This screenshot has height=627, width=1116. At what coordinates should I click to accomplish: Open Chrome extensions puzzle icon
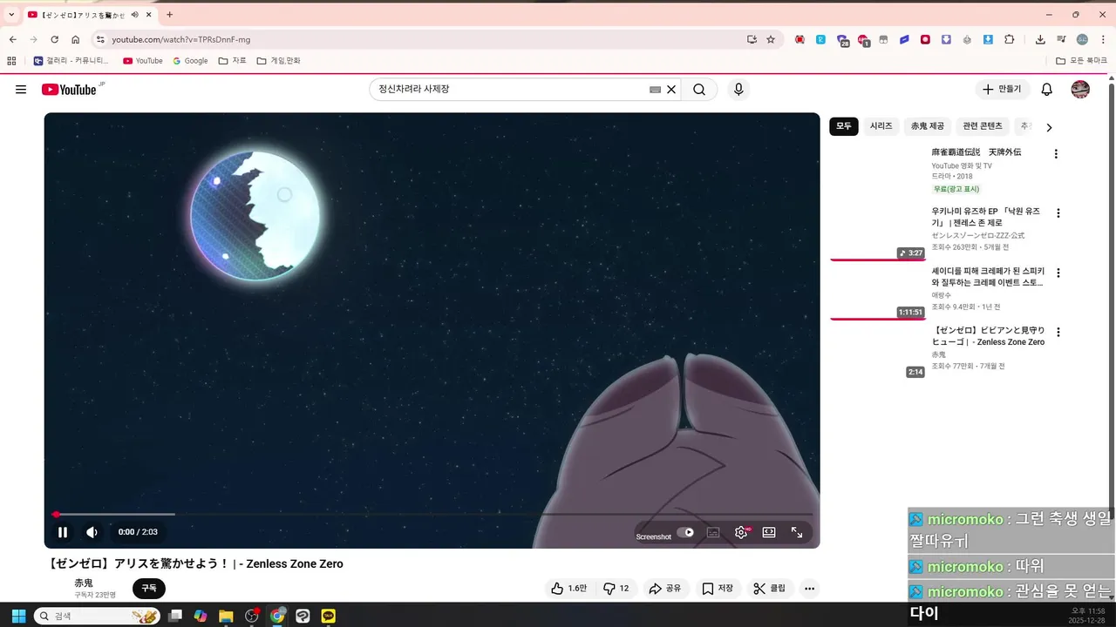click(1010, 39)
